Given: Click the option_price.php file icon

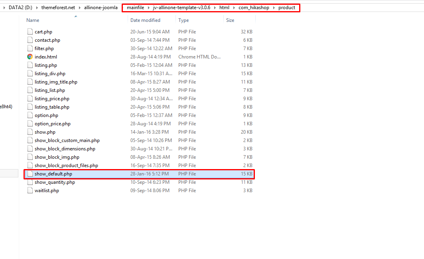Looking at the screenshot, I should (x=30, y=124).
